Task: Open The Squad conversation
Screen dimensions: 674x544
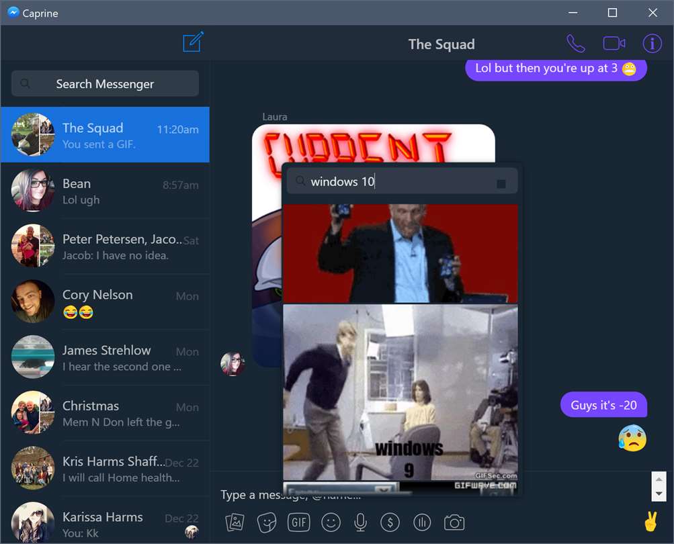Action: (x=105, y=134)
